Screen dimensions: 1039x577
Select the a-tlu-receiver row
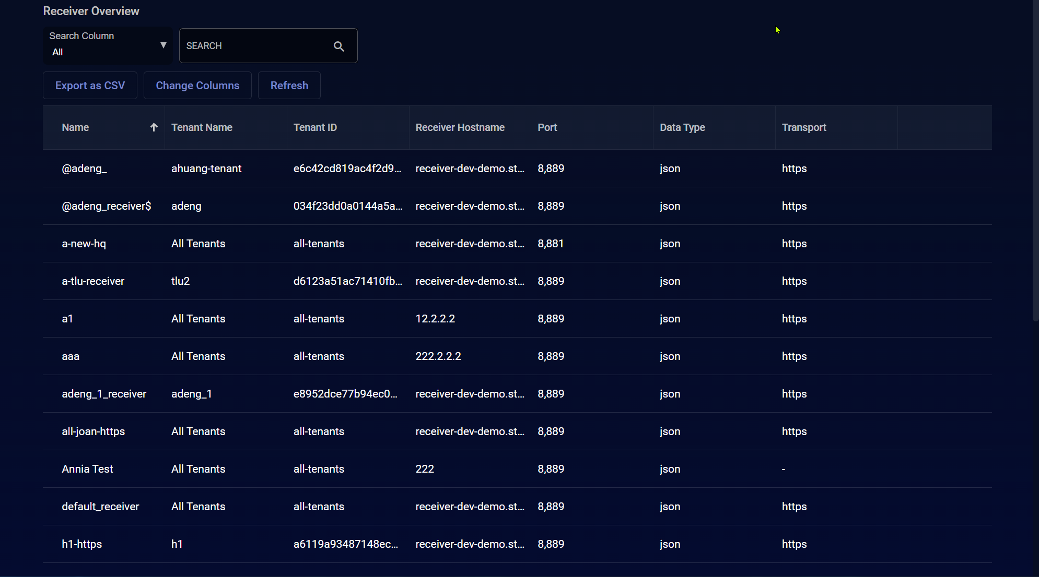(93, 281)
